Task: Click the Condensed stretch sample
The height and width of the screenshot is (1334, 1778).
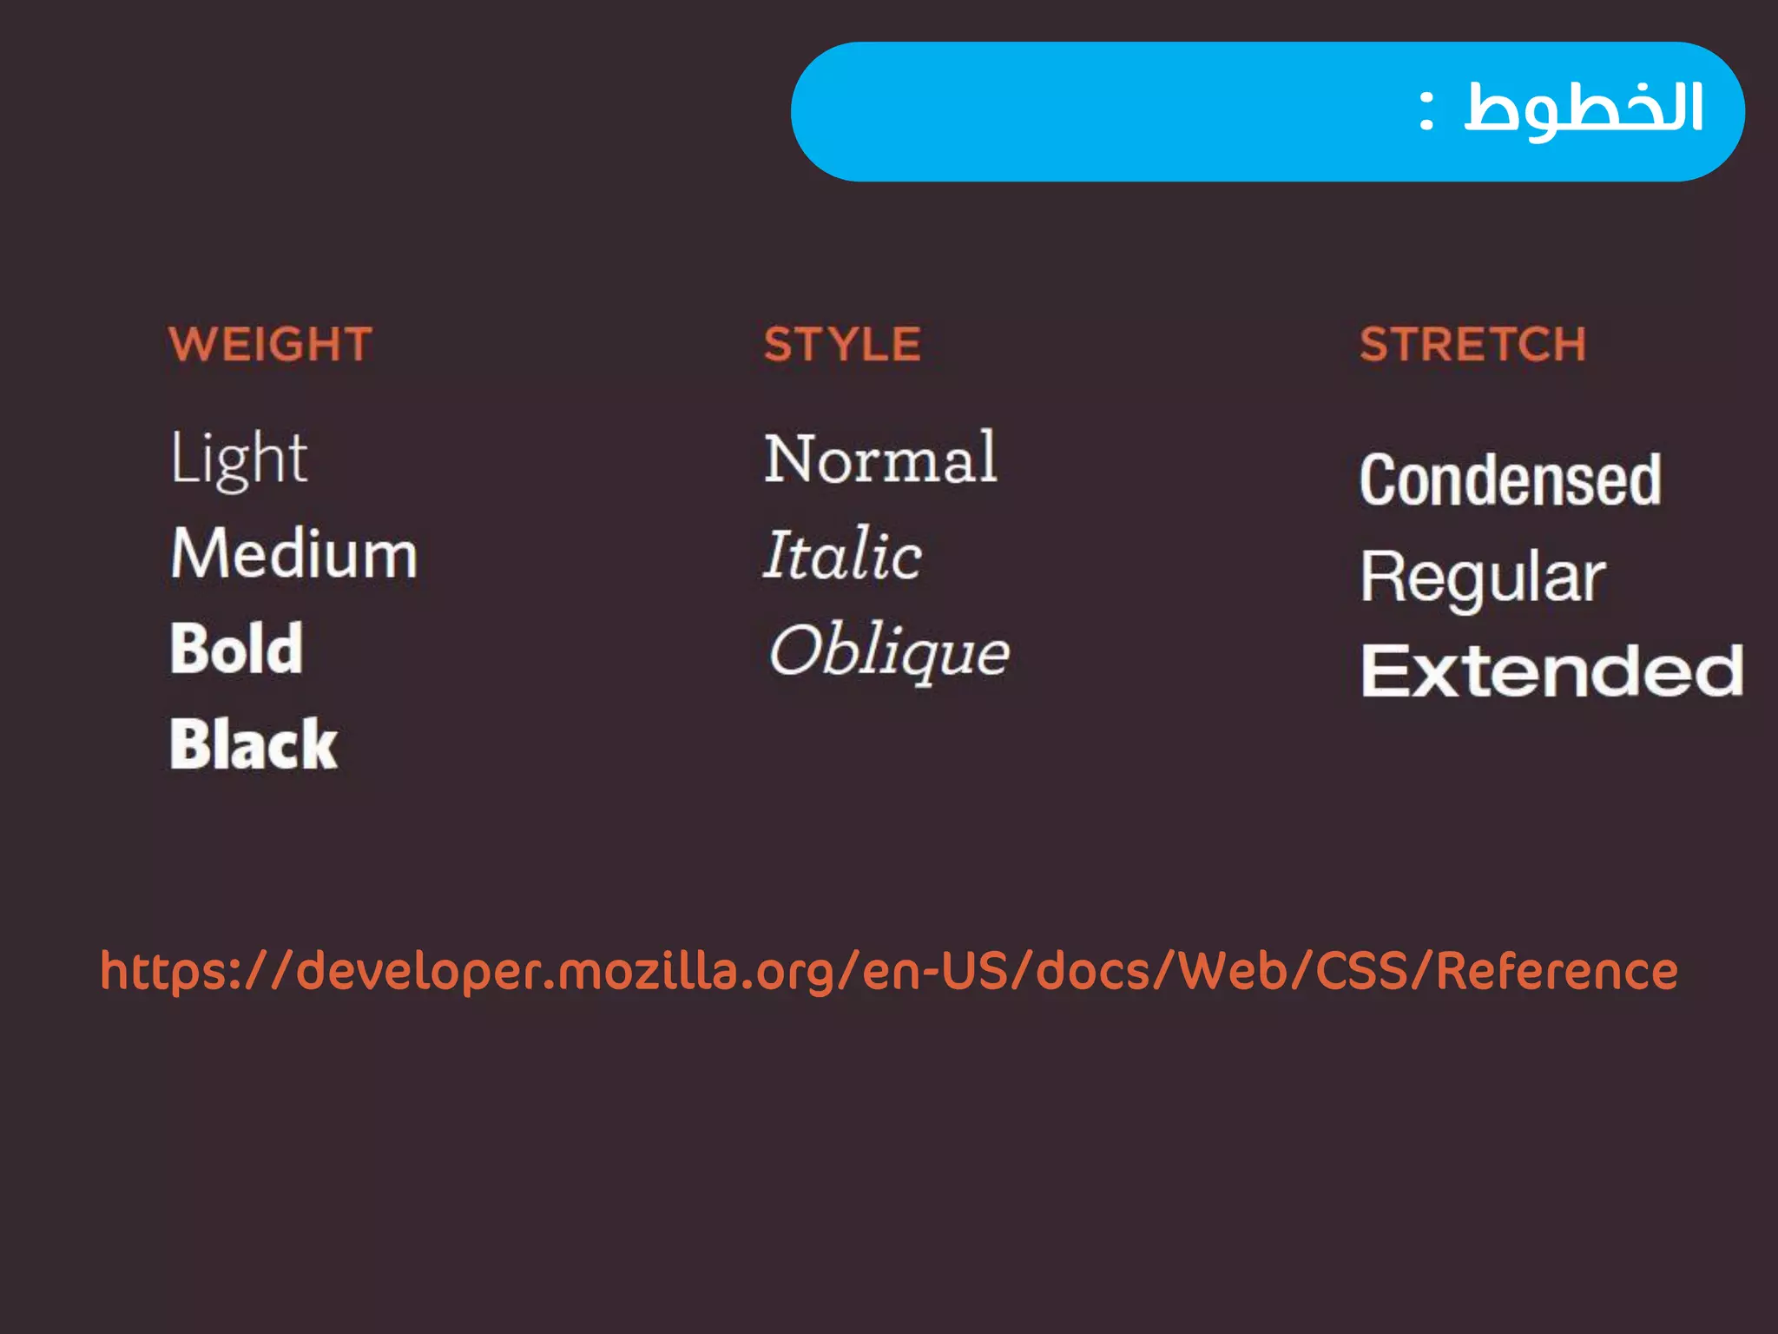Action: pos(1511,479)
